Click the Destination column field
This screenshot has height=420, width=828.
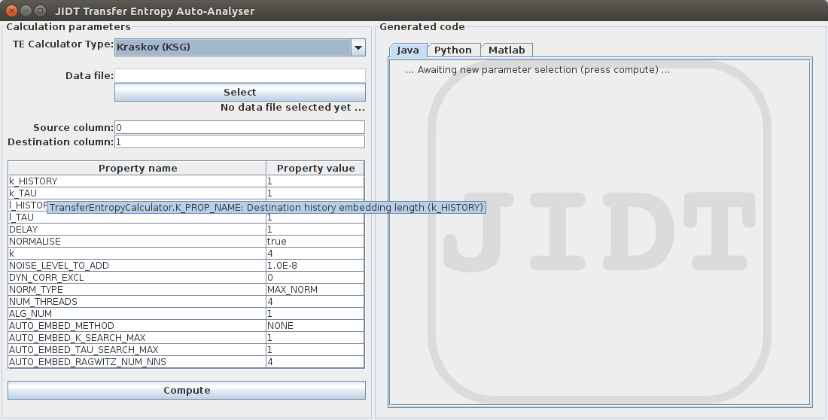pos(239,142)
